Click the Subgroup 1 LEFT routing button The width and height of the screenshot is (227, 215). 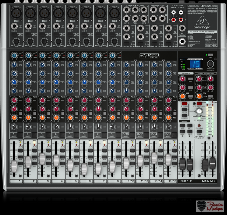182,126
